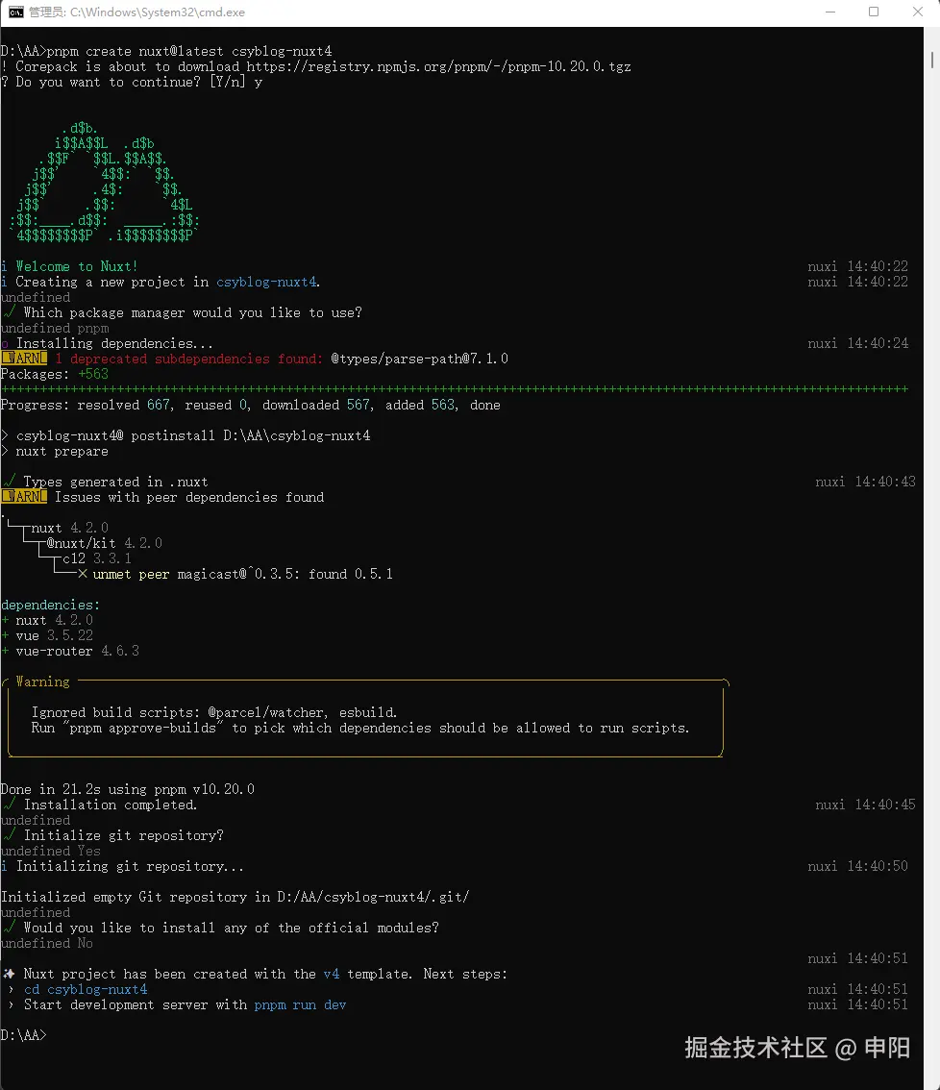Image resolution: width=940 pixels, height=1090 pixels.
Task: Click the 'dependencies:' heading
Action: [x=51, y=605]
